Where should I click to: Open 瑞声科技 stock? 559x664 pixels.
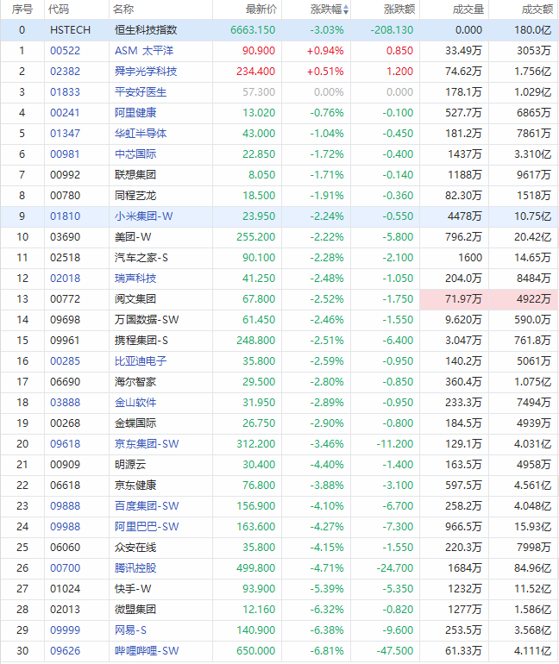135,279
